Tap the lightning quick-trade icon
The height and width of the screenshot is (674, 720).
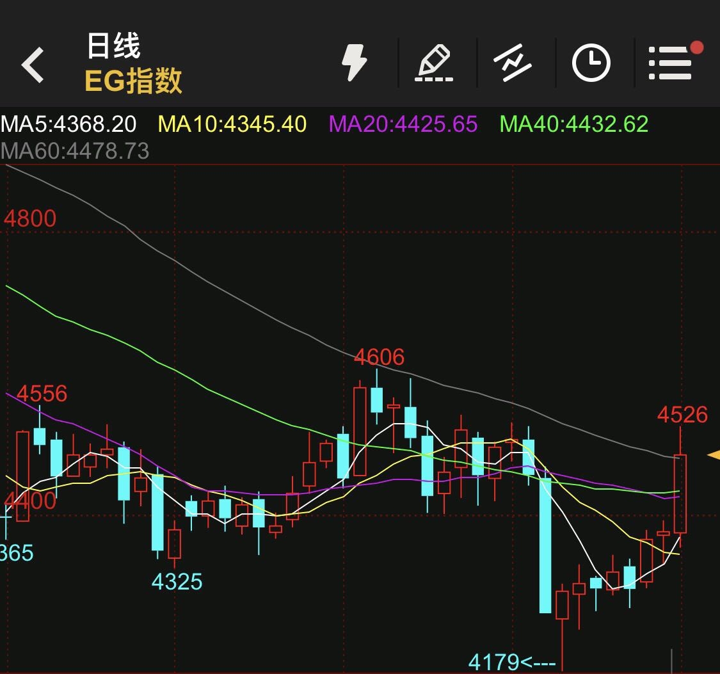[x=355, y=63]
